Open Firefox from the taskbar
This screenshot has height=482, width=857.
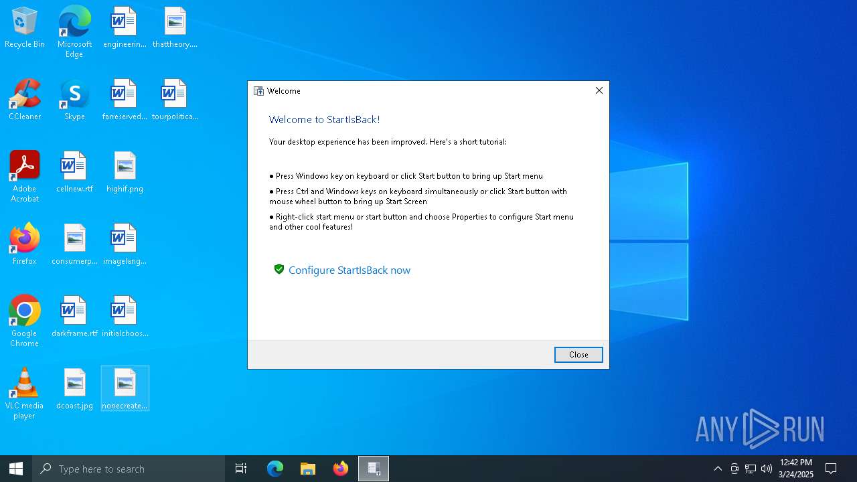341,469
